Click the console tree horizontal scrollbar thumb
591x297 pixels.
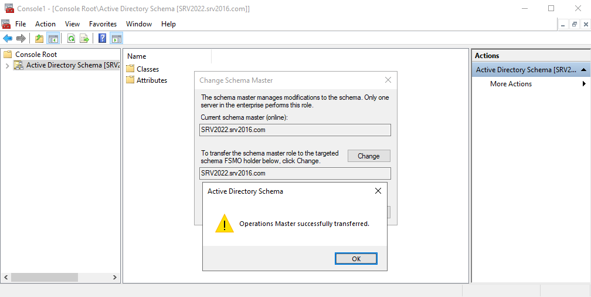tap(45, 278)
